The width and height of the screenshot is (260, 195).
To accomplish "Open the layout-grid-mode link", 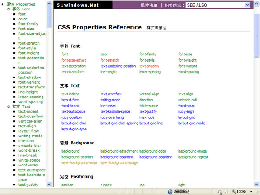I will point(192,123).
